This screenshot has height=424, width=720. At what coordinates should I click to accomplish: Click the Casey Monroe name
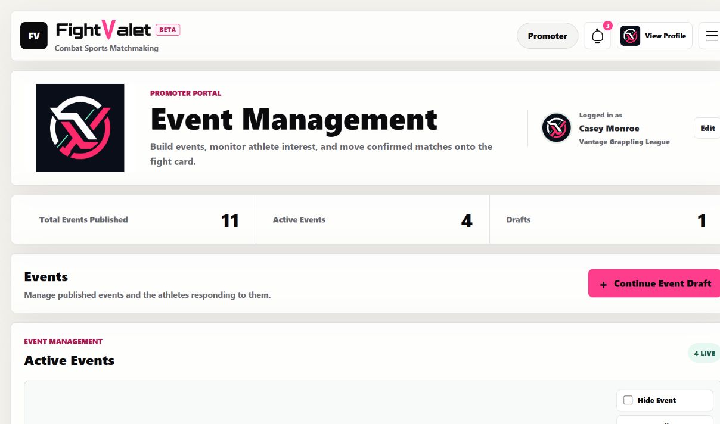[609, 128]
